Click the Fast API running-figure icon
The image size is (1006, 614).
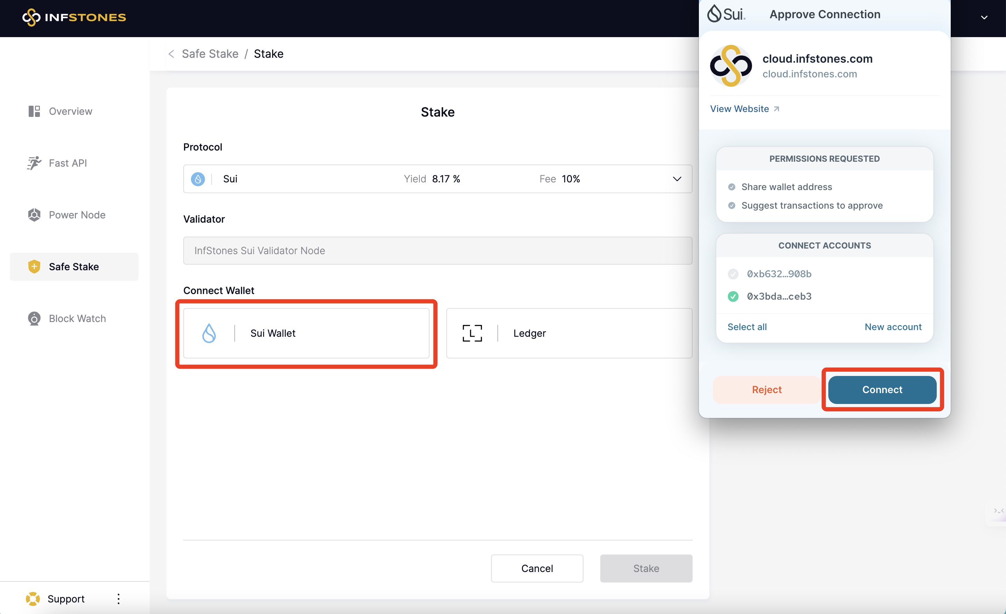pyautogui.click(x=34, y=163)
